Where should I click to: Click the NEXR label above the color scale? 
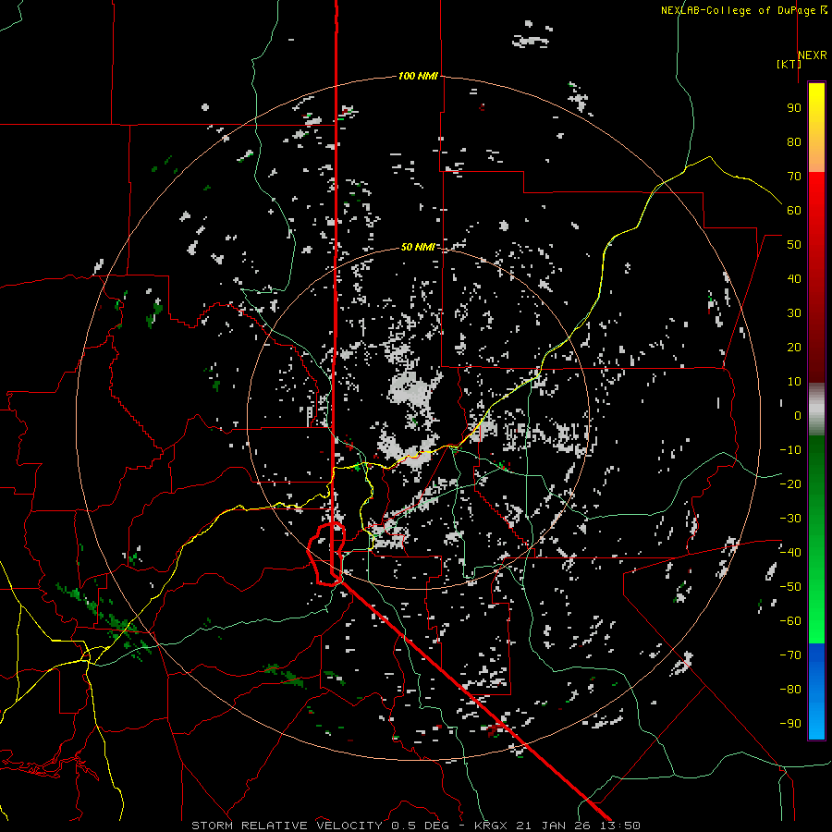click(x=813, y=55)
